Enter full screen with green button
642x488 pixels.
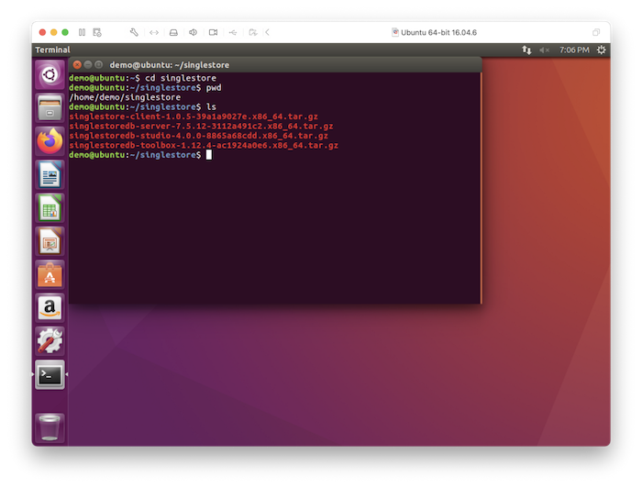pos(65,32)
